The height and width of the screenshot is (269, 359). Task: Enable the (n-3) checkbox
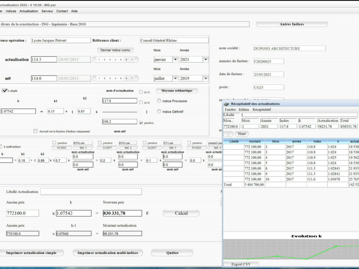(141, 92)
